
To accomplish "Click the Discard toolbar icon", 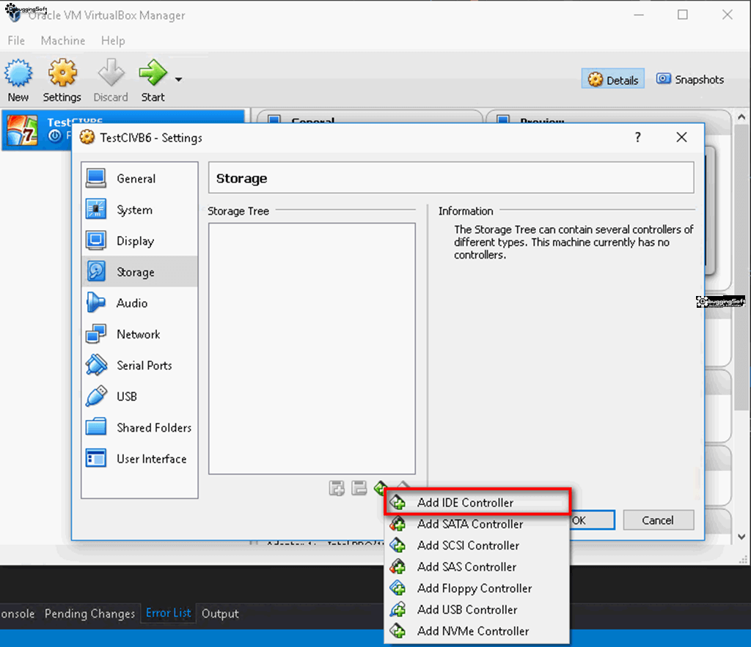I will click(111, 81).
